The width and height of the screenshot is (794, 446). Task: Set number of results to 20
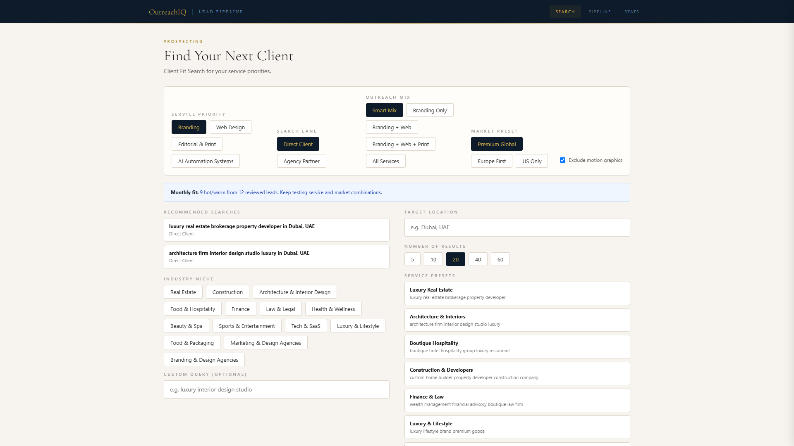tap(455, 259)
